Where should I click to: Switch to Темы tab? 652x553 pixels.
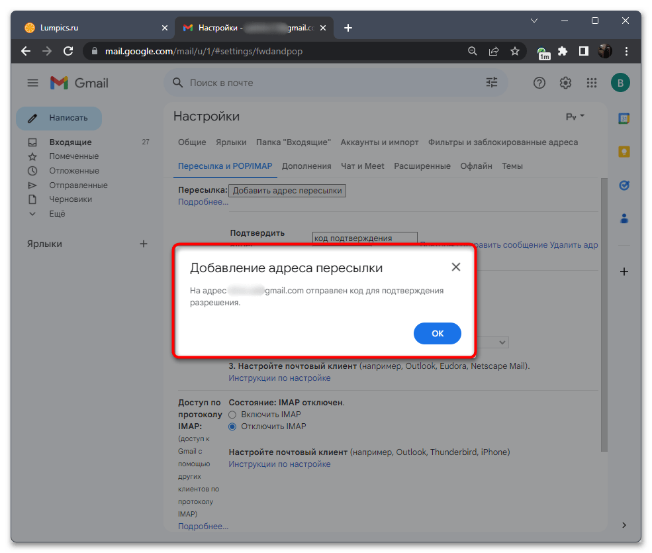point(512,166)
